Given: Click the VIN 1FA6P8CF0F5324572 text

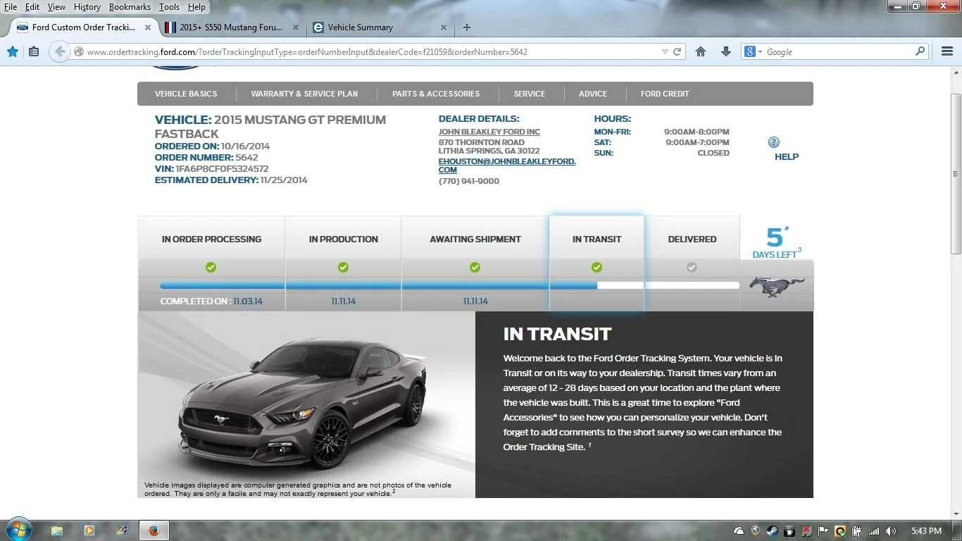Looking at the screenshot, I should click(211, 169).
